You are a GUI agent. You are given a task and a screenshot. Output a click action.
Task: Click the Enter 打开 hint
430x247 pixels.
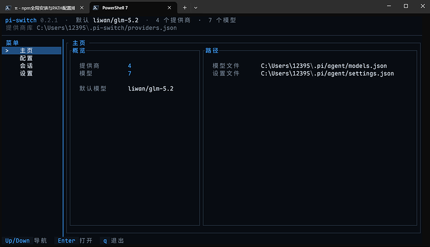click(75, 241)
